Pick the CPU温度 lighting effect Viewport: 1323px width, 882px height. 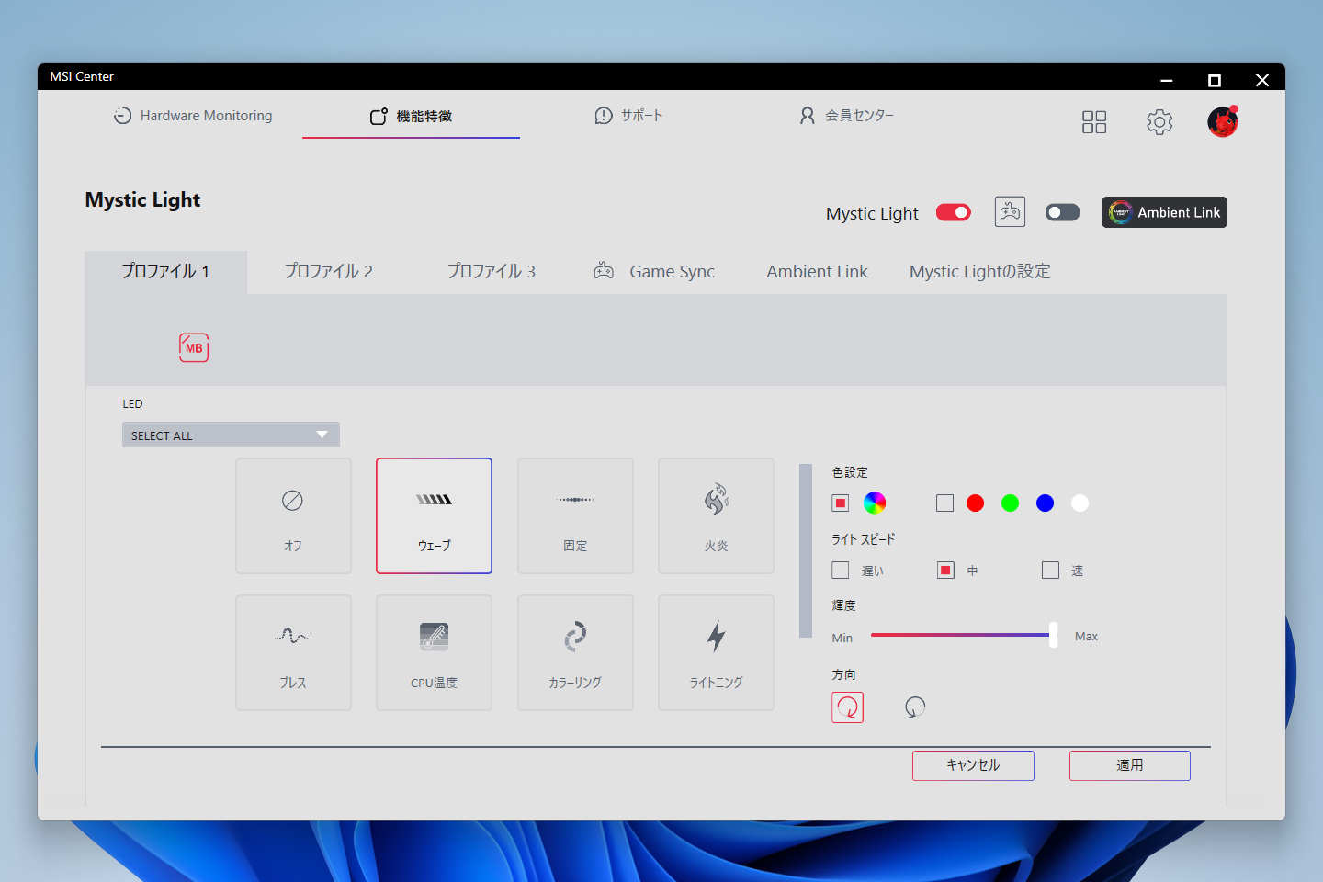[x=434, y=652]
